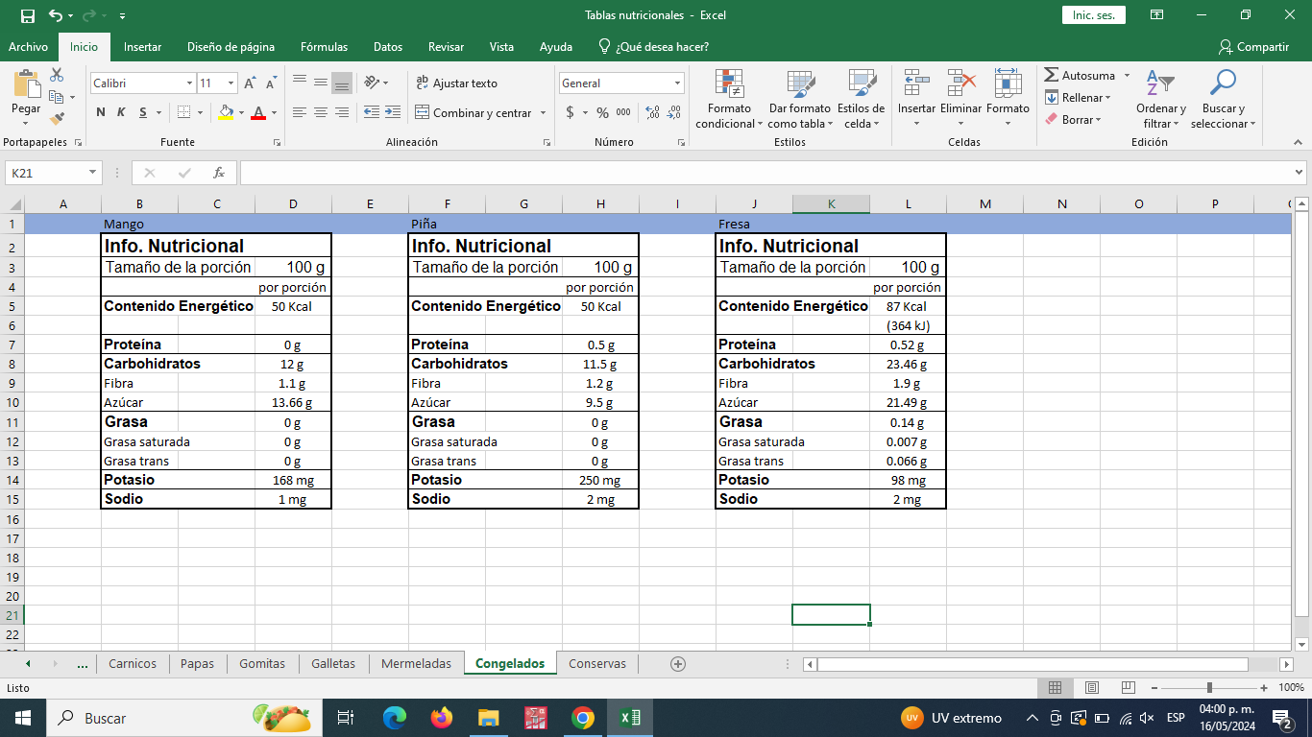The image size is (1312, 737).
Task: Align text to the right
Action: [x=341, y=112]
